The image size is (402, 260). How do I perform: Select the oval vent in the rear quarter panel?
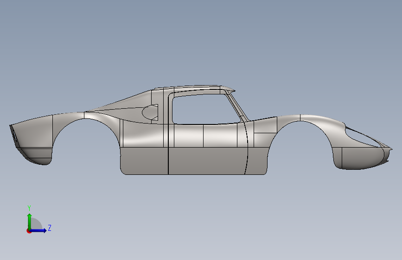click(x=150, y=112)
